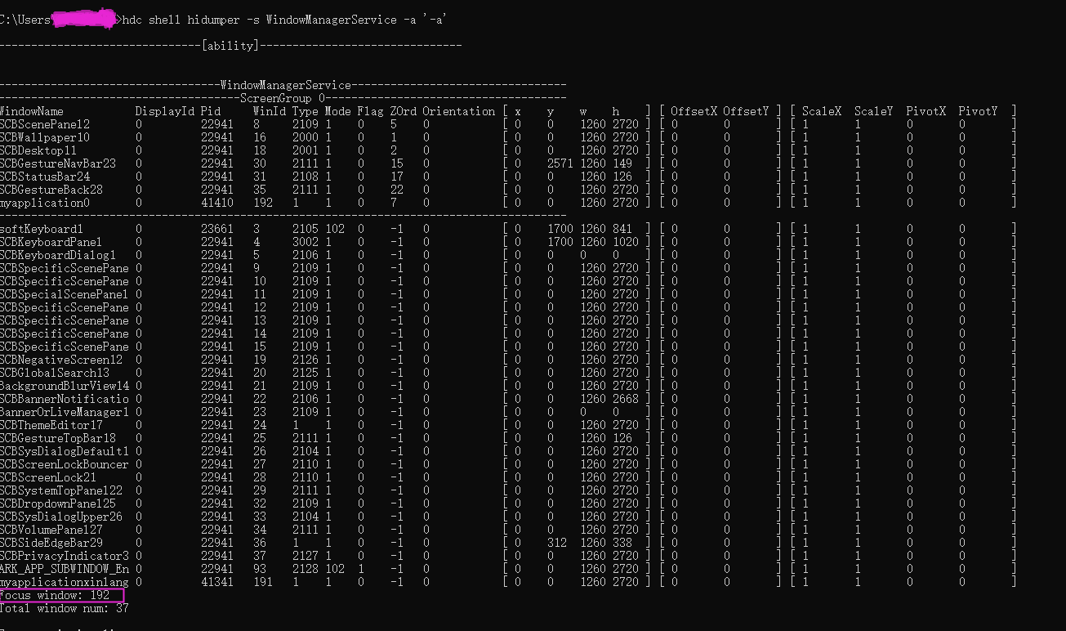Image resolution: width=1066 pixels, height=631 pixels.
Task: Click the SCBGestureBack28 window name
Action: 51,190
